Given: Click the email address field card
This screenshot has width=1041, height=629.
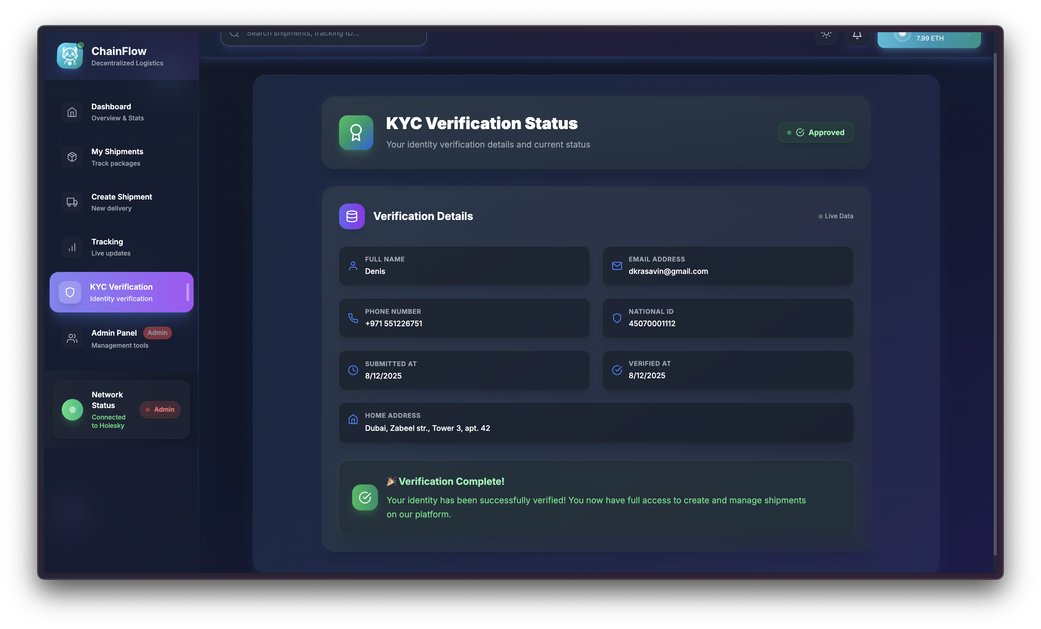Looking at the screenshot, I should pos(727,266).
